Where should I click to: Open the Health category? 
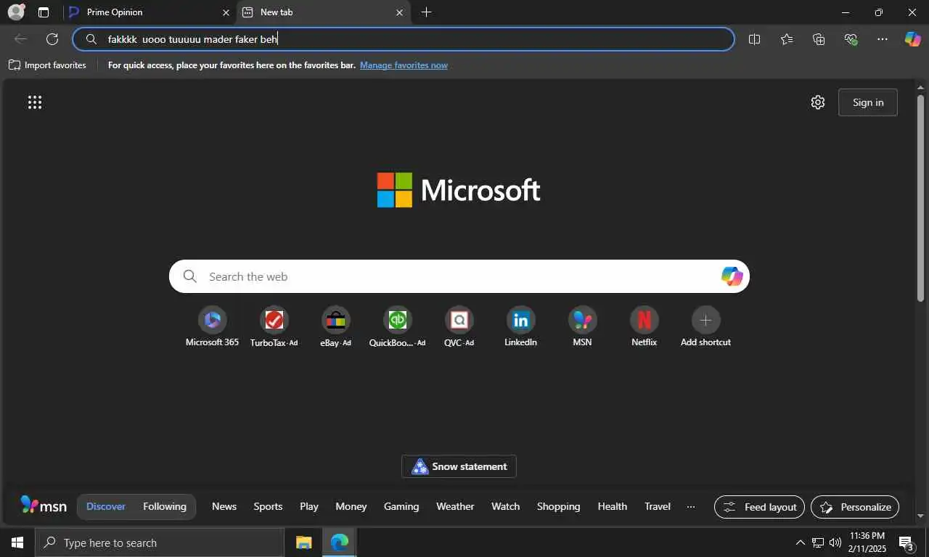[x=613, y=506]
